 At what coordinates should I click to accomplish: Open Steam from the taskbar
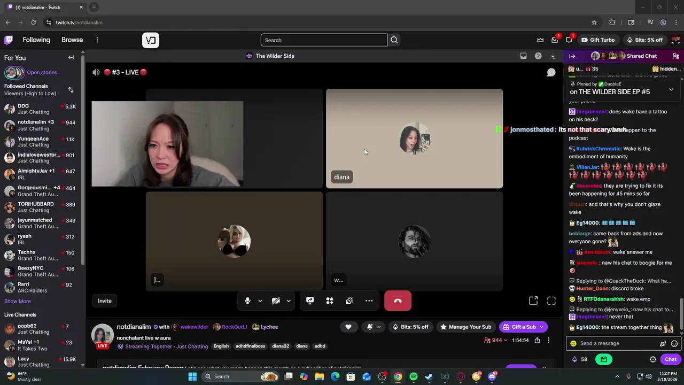[x=429, y=376]
